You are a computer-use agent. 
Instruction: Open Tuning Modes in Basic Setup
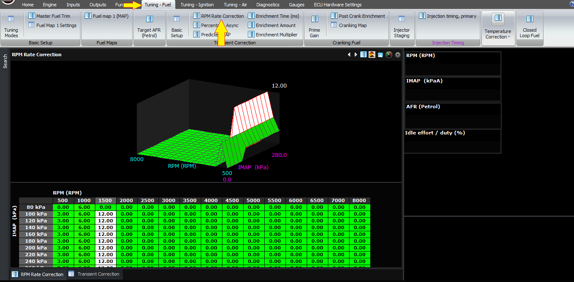point(11,27)
